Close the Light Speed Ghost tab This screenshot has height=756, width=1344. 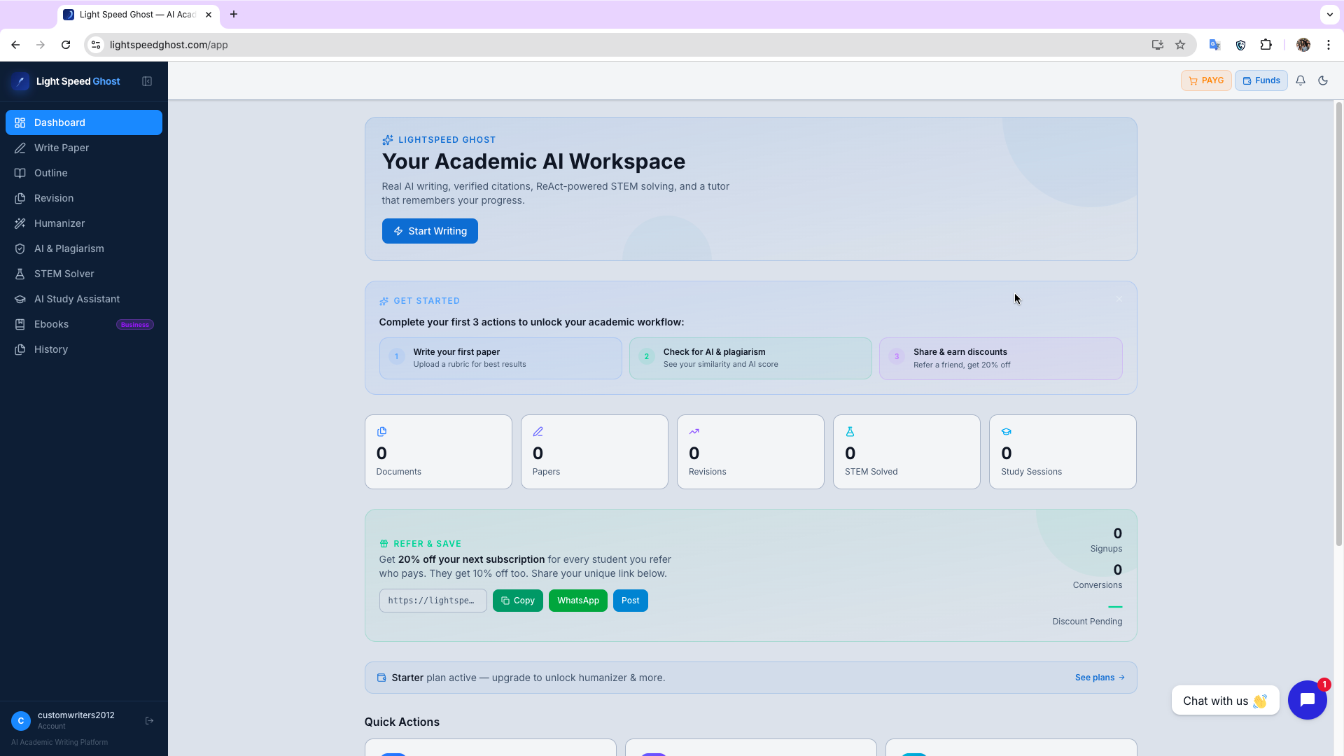coord(209,15)
